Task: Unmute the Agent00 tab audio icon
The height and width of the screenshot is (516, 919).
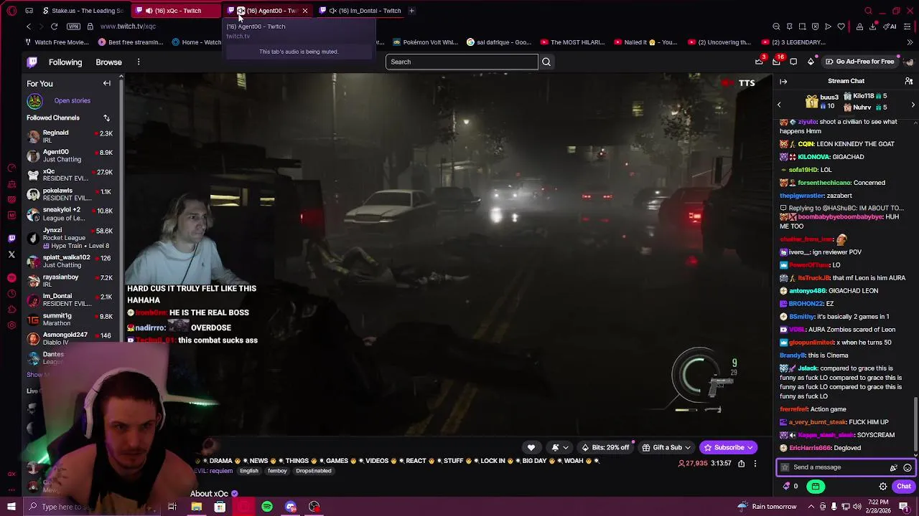Action: [241, 11]
